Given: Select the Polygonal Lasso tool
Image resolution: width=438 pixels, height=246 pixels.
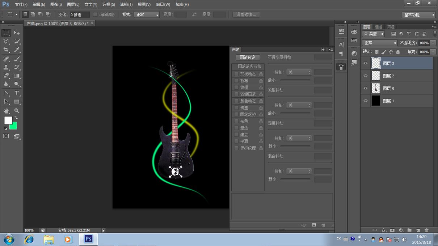Looking at the screenshot, I should [x=6, y=42].
